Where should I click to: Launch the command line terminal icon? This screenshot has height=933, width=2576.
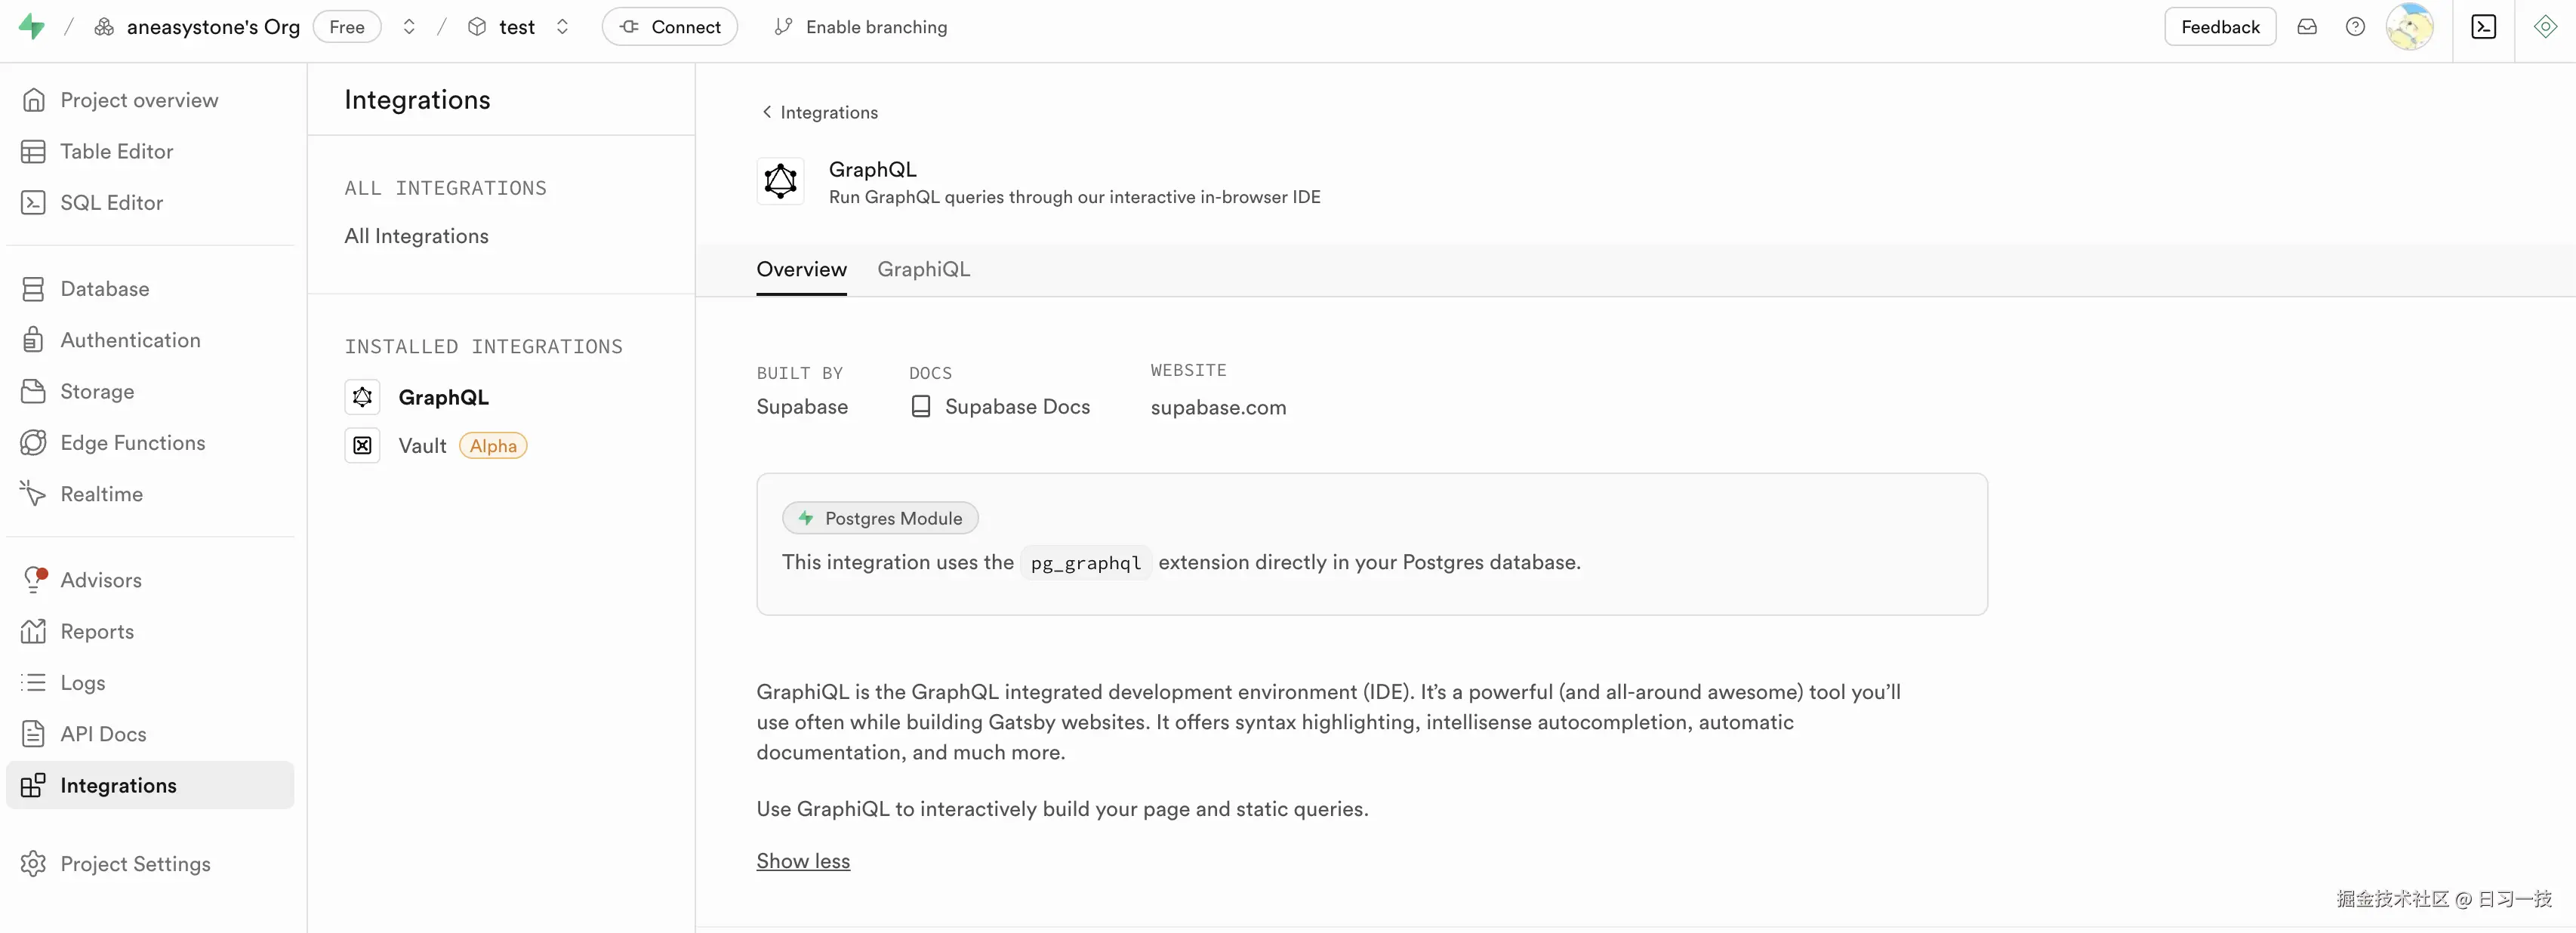pyautogui.click(x=2484, y=26)
